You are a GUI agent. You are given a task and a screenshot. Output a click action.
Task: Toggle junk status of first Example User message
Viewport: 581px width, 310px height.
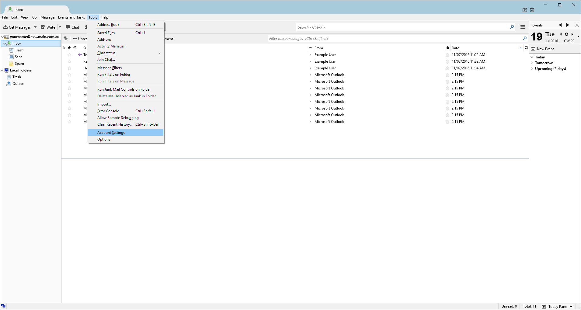pyautogui.click(x=447, y=55)
